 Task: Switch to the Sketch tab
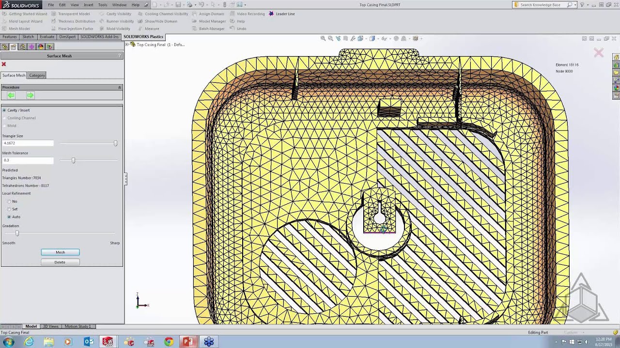pos(28,37)
